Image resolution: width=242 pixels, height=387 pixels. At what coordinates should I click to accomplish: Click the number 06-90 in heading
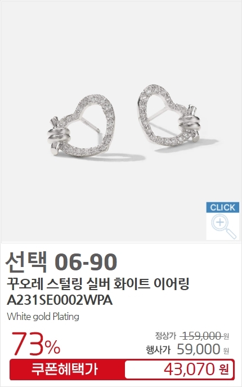point(86,262)
